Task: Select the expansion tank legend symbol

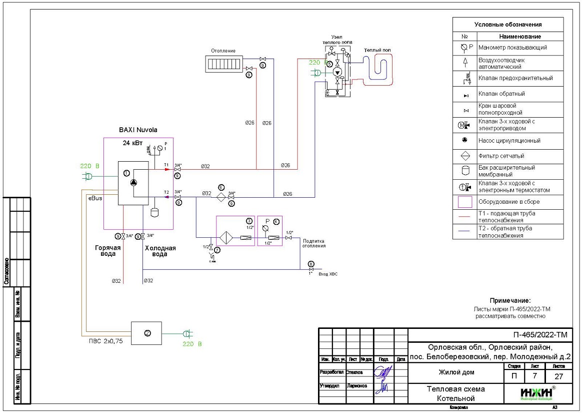Action: click(x=464, y=171)
